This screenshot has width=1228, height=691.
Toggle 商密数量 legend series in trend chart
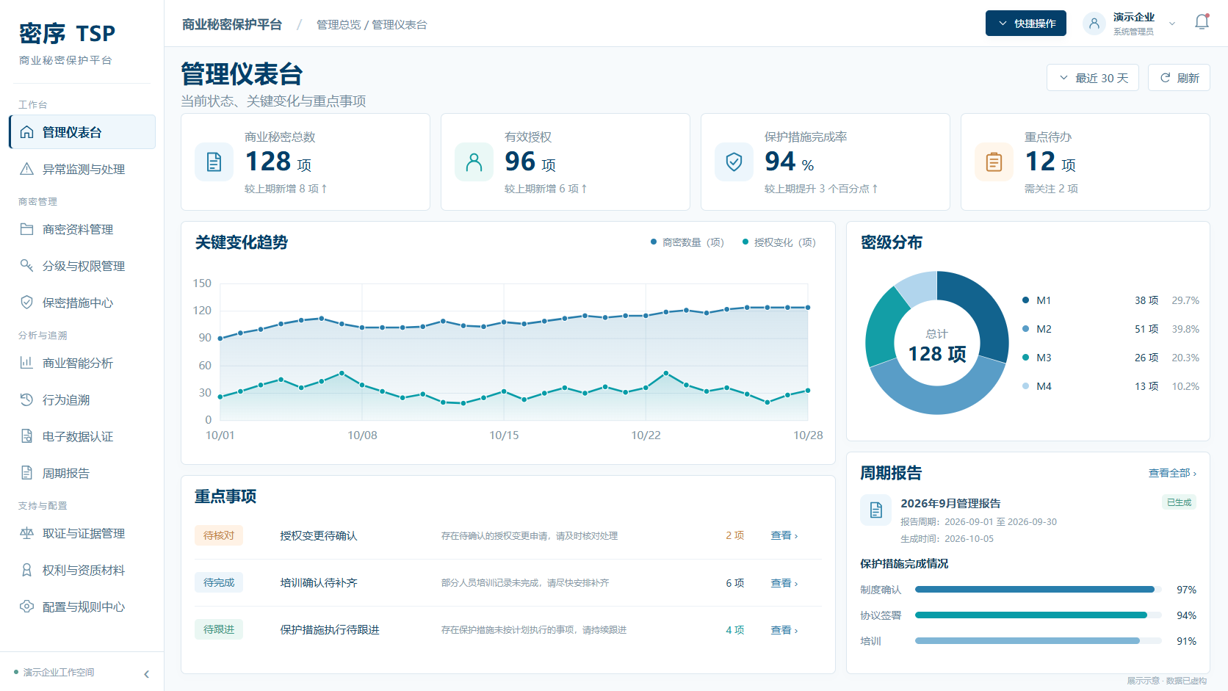pos(687,242)
